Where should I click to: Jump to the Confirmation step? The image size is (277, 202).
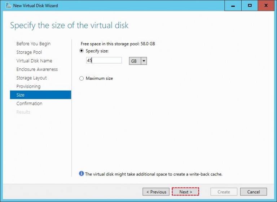[29, 104]
